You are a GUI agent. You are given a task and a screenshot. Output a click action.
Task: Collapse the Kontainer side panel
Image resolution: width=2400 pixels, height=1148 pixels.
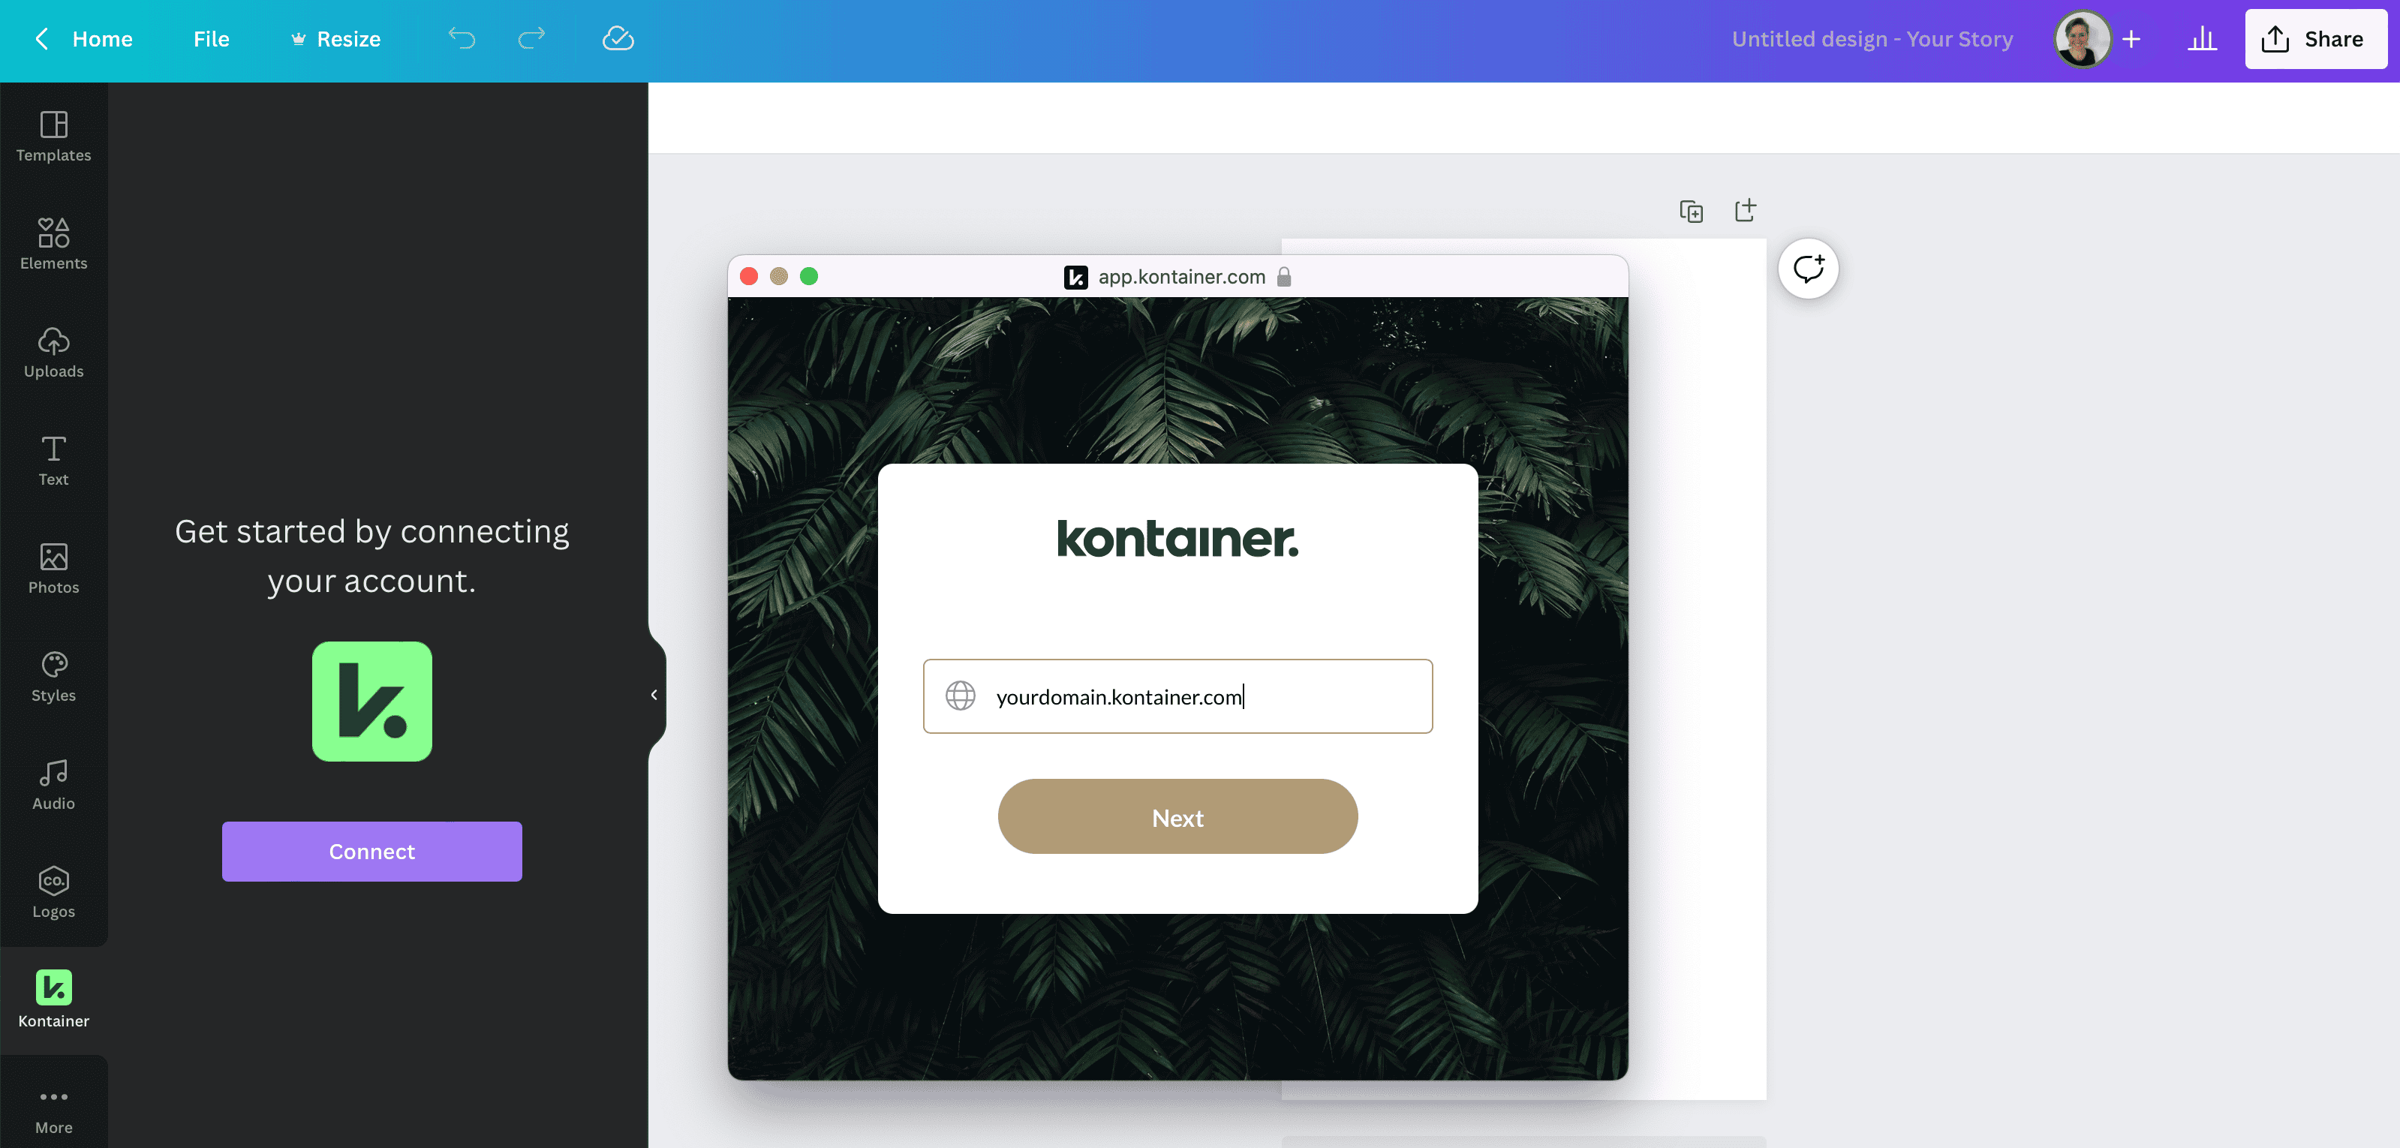653,694
